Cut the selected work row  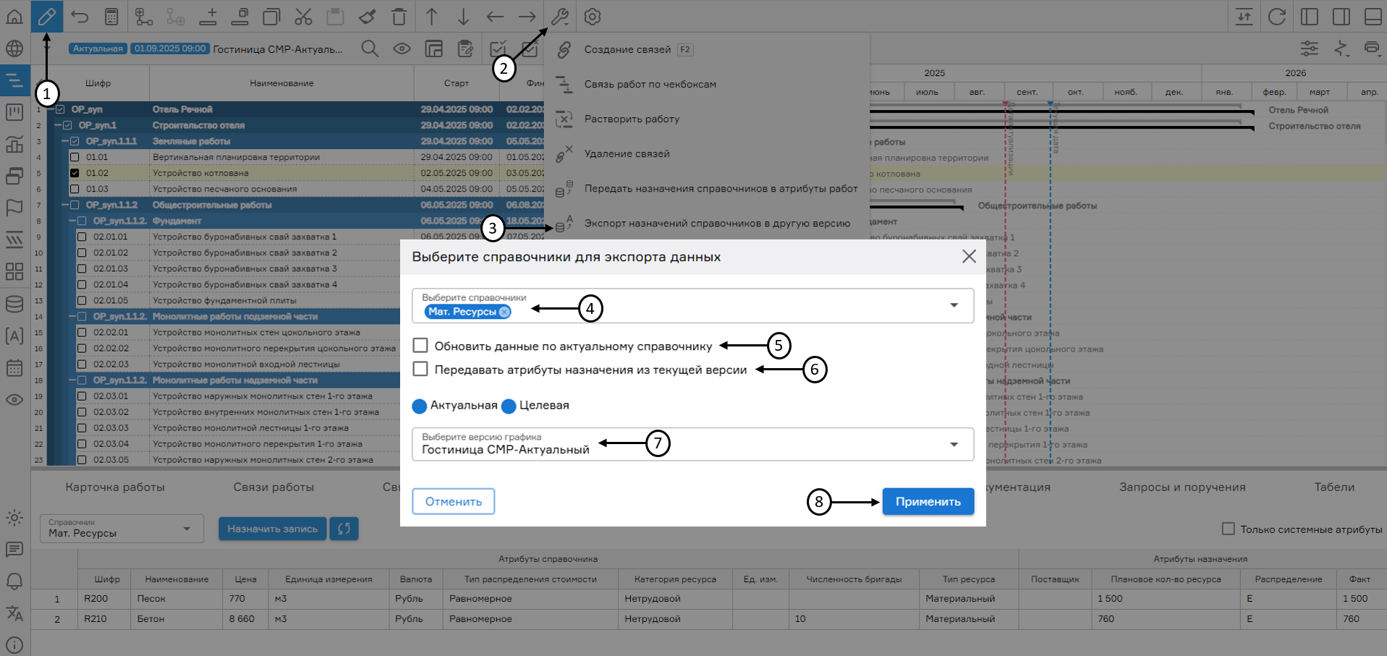305,17
